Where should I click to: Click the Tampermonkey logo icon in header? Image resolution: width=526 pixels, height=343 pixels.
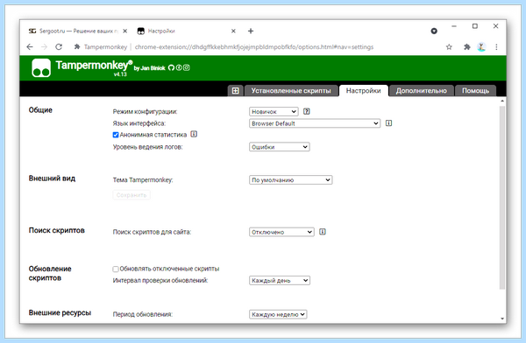(41, 68)
